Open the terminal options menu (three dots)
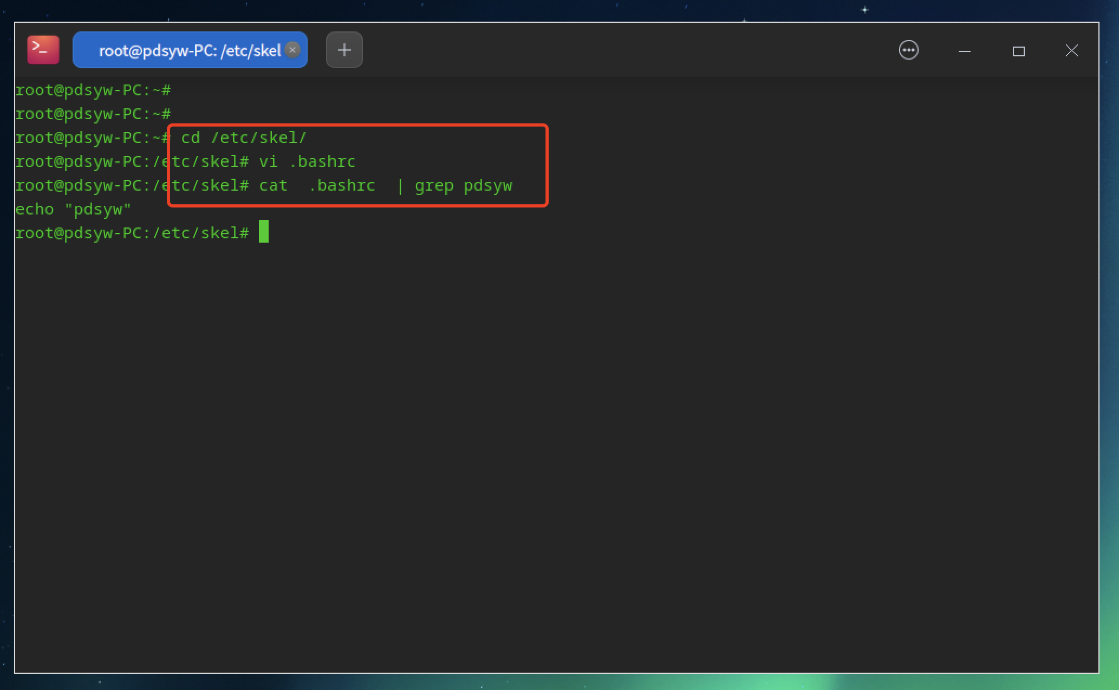Viewport: 1119px width, 690px height. [909, 50]
